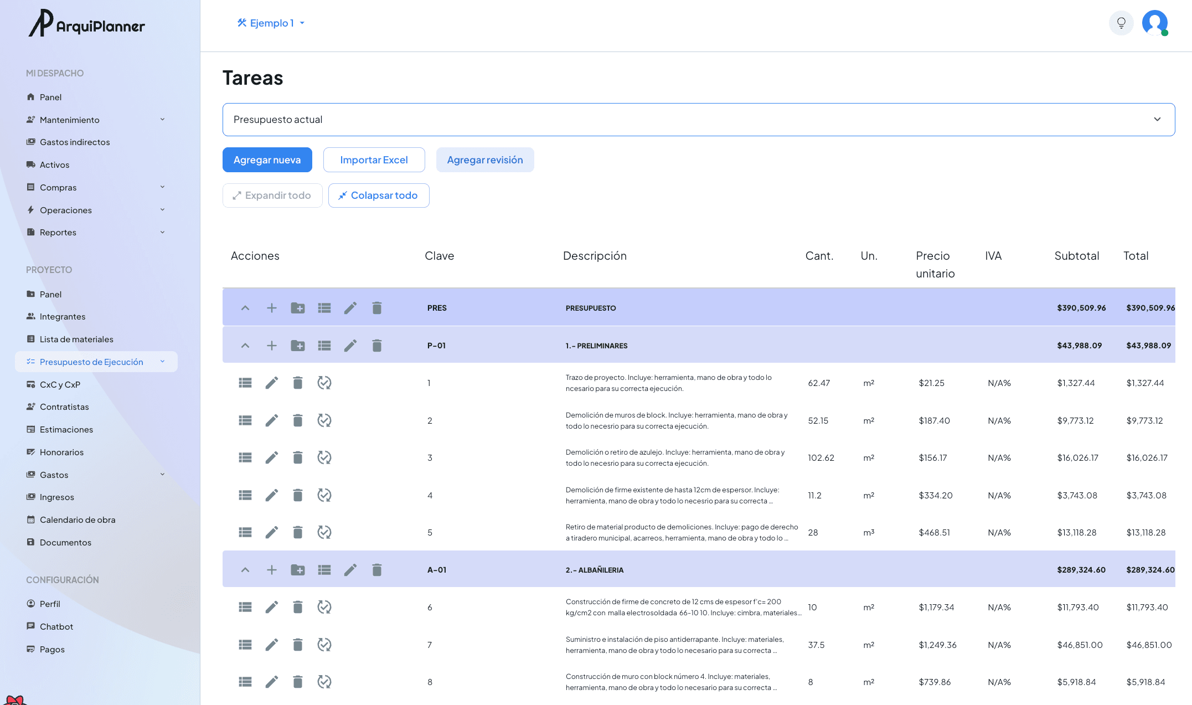Screen dimensions: 1192x705
Task: Collapse the A-01 Albañilería group
Action: (x=245, y=570)
